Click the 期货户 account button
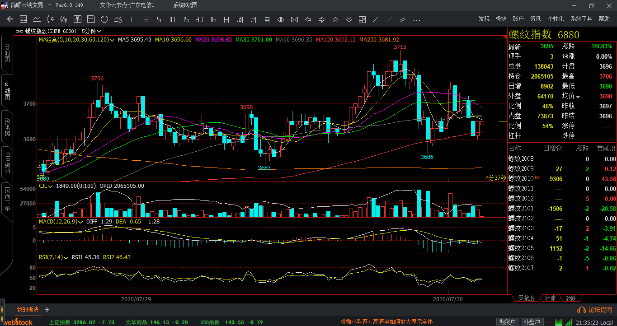Image resolution: width=617 pixels, height=326 pixels. click(x=508, y=322)
